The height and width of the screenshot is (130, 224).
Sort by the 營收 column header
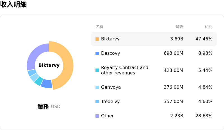179,27
